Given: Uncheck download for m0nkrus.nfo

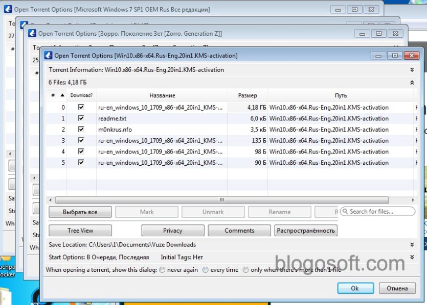Looking at the screenshot, I should click(x=81, y=129).
